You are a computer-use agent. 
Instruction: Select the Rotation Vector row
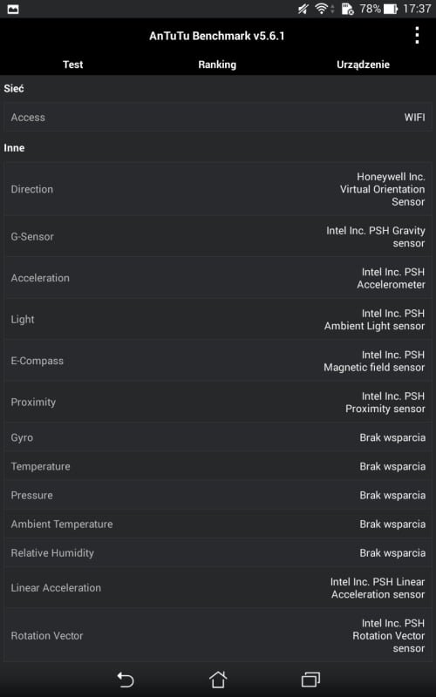[x=218, y=636]
